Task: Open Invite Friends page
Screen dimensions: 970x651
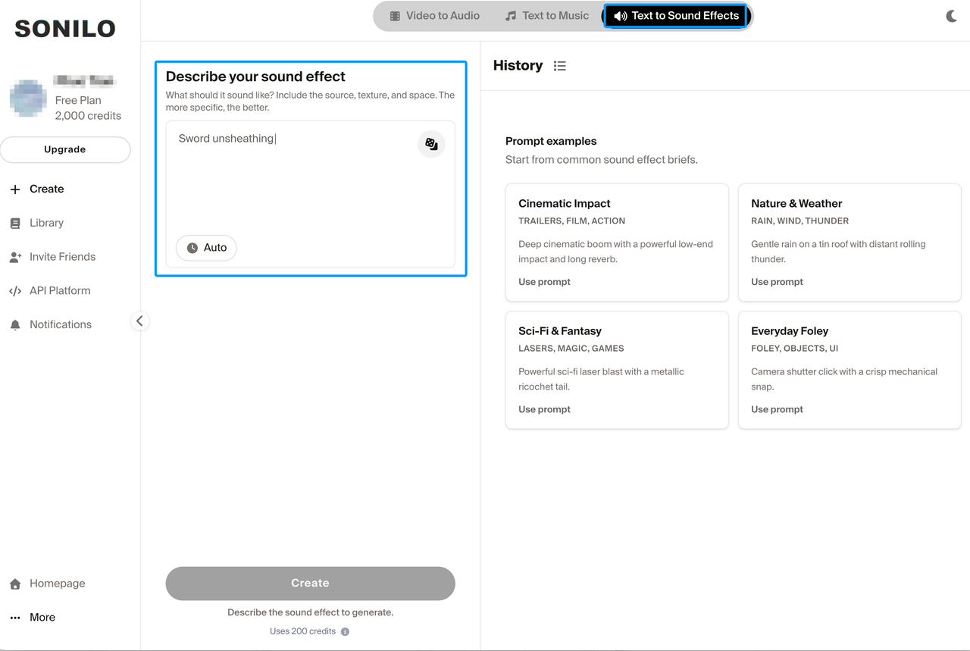Action: coord(52,257)
